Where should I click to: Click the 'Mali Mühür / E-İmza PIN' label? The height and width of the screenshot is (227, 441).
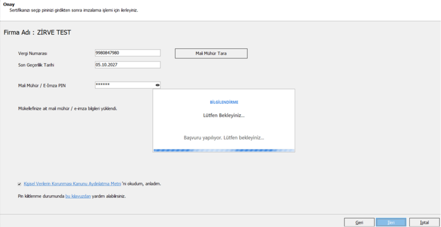point(42,86)
